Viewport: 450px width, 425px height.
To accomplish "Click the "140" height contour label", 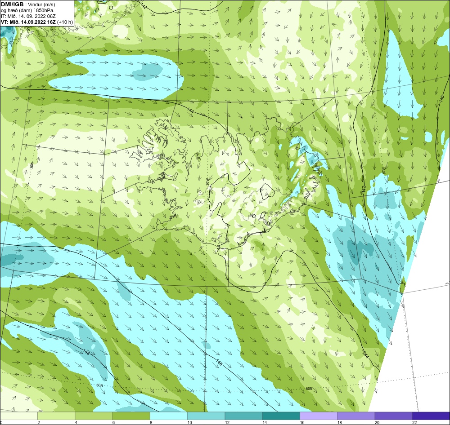I will pyautogui.click(x=442, y=99).
